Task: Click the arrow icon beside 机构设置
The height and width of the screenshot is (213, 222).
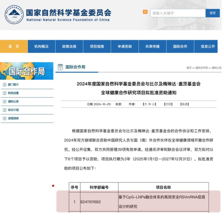Action: (x=5, y=93)
